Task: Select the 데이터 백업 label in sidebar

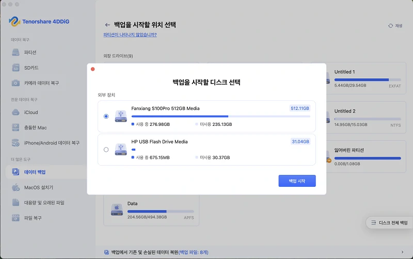Action: (35, 172)
